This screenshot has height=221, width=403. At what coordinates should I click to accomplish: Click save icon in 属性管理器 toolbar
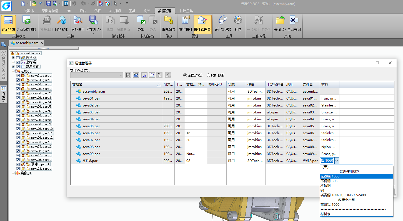pyautogui.click(x=128, y=75)
